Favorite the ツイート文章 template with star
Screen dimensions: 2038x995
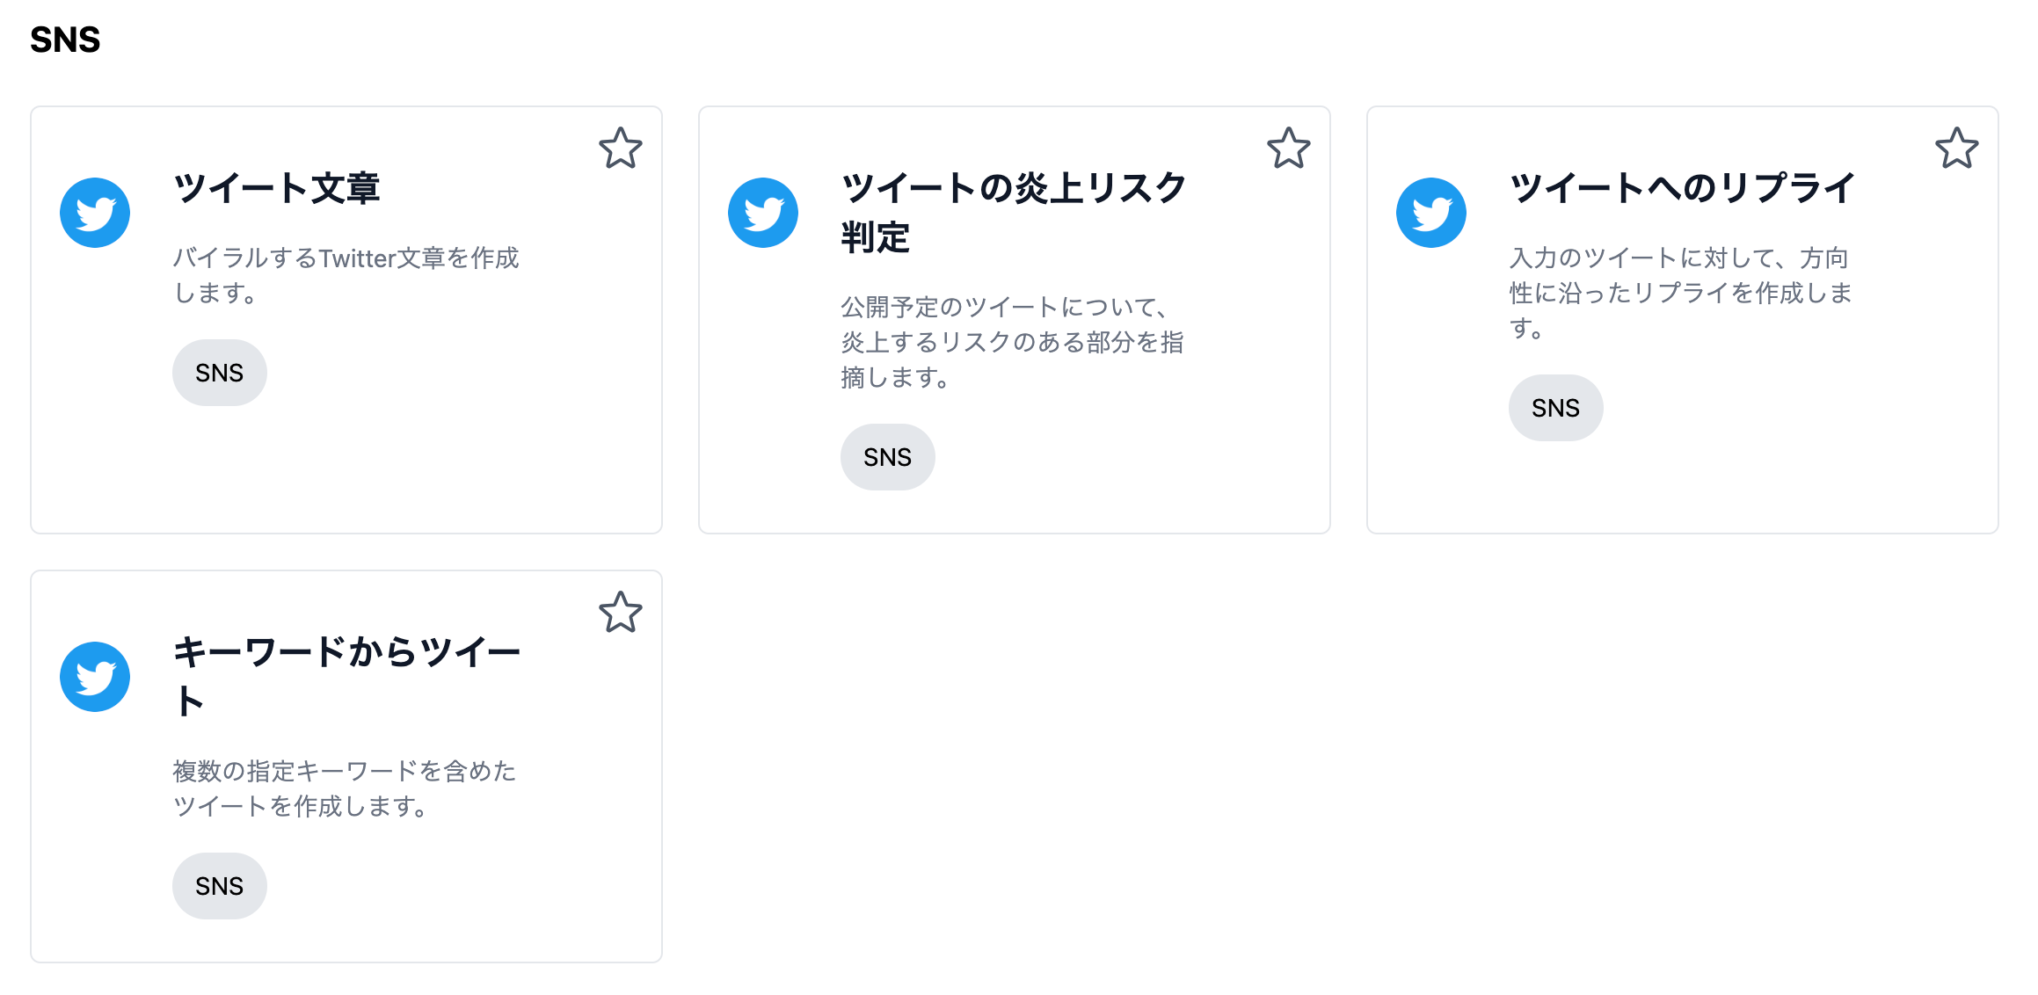tap(621, 148)
